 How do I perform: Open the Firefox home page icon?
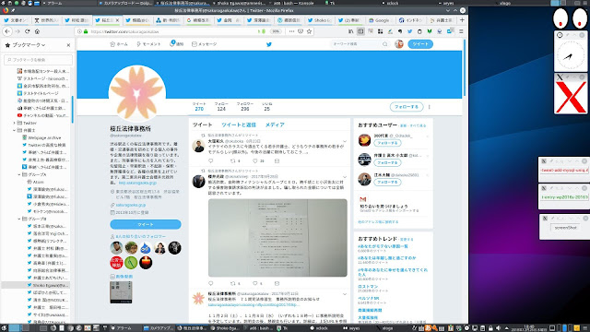pos(37,31)
